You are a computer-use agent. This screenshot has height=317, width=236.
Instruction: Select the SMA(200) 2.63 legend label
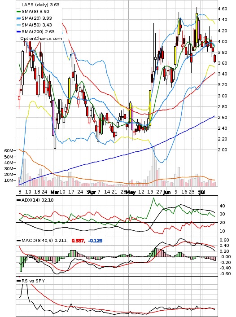[x=38, y=31]
